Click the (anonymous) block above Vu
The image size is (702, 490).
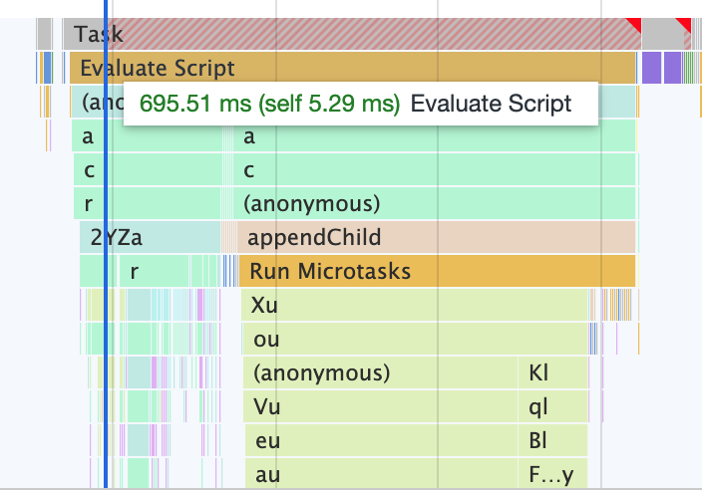tap(379, 373)
